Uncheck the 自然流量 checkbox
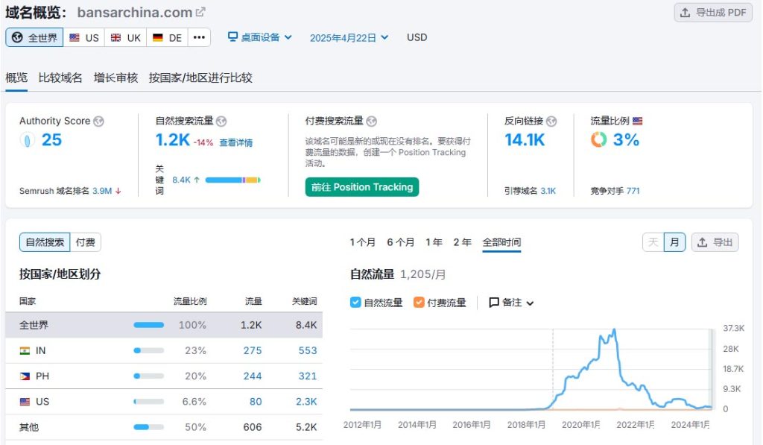Viewport: 763px width, 445px height. pyautogui.click(x=355, y=303)
